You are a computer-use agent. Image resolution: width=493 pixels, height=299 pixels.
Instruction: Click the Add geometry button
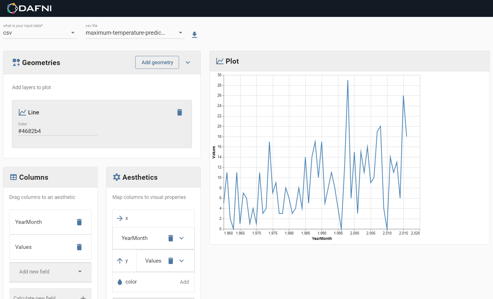click(x=157, y=62)
